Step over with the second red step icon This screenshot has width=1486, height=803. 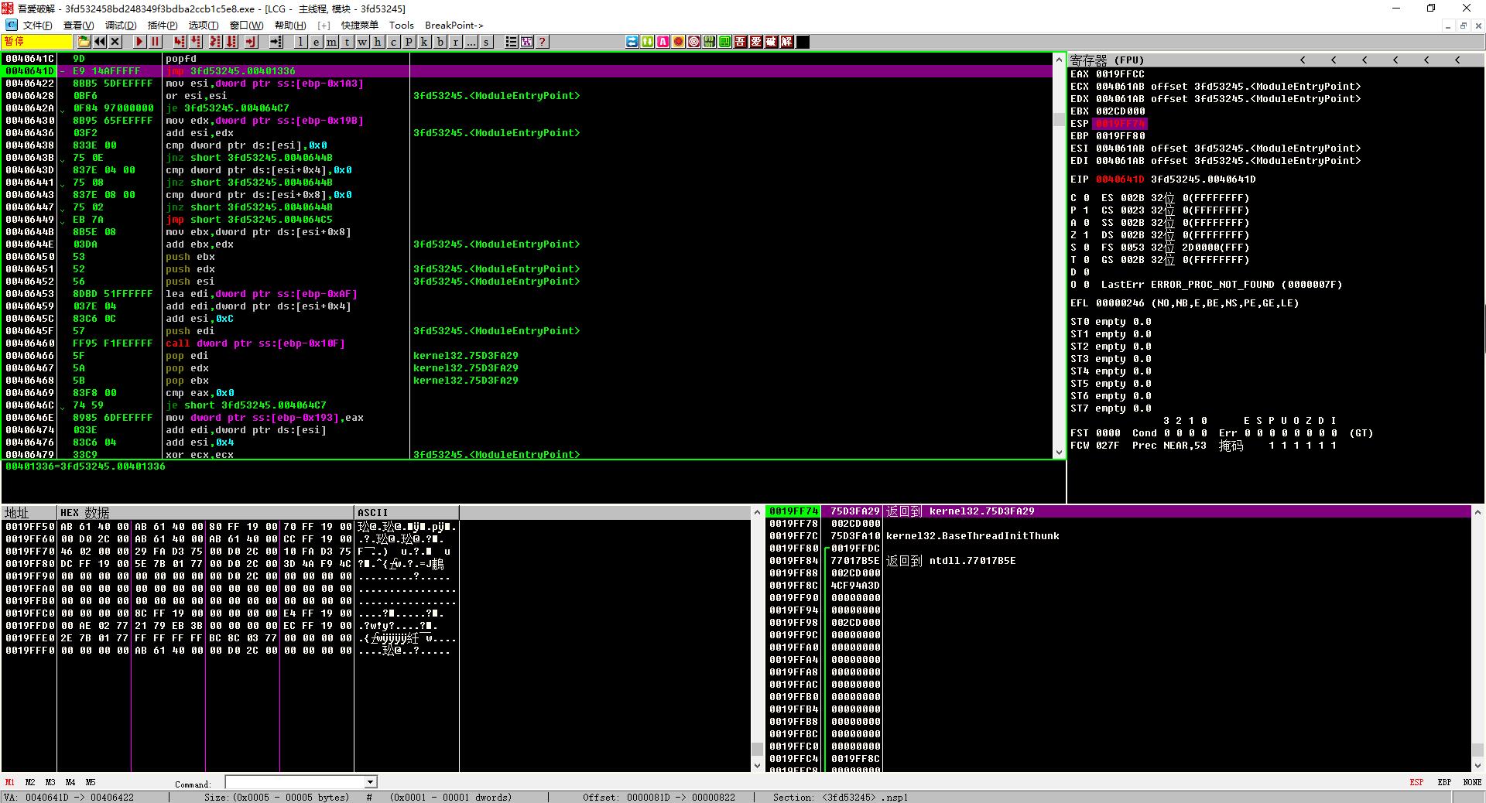tap(196, 42)
